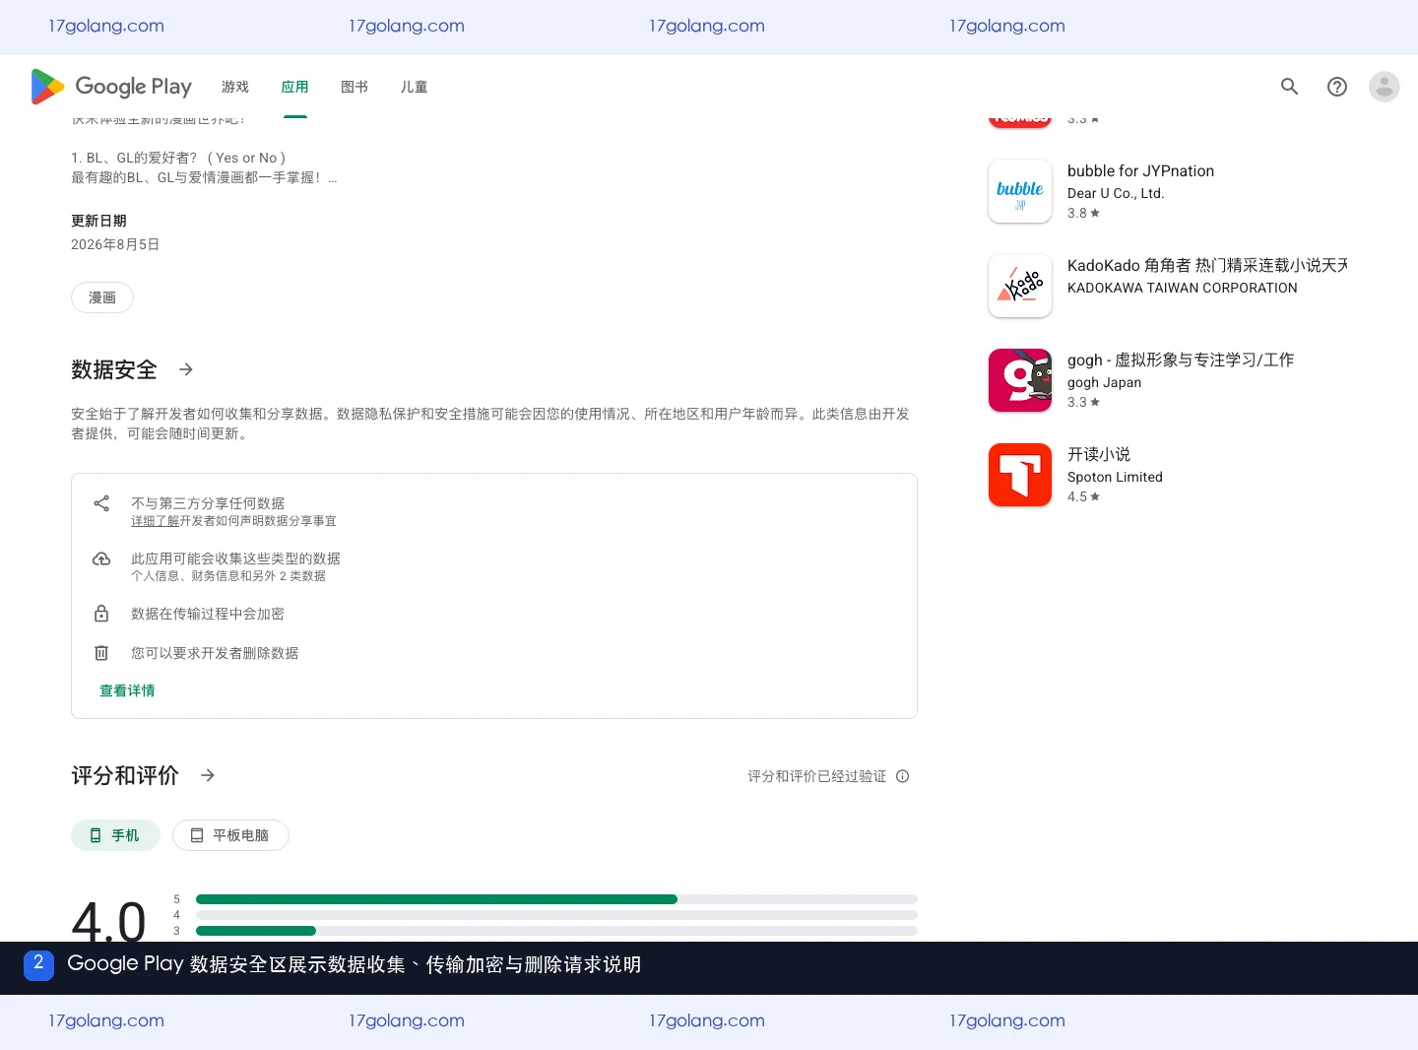Screen dimensions: 1418x1050
Task: Select the 应用 tab
Action: click(294, 87)
